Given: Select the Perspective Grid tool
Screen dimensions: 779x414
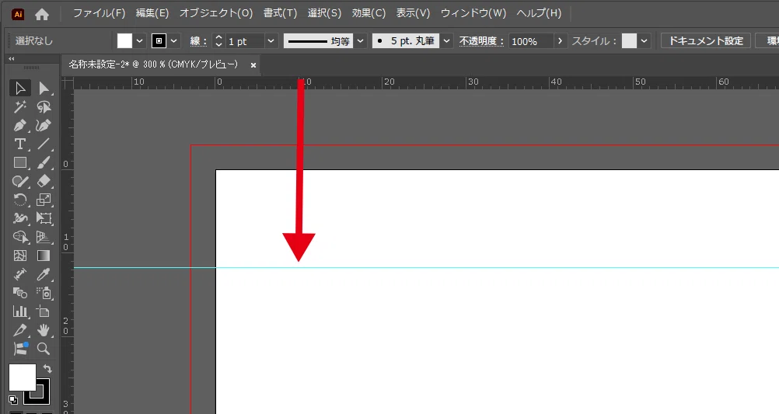Looking at the screenshot, I should tap(44, 237).
